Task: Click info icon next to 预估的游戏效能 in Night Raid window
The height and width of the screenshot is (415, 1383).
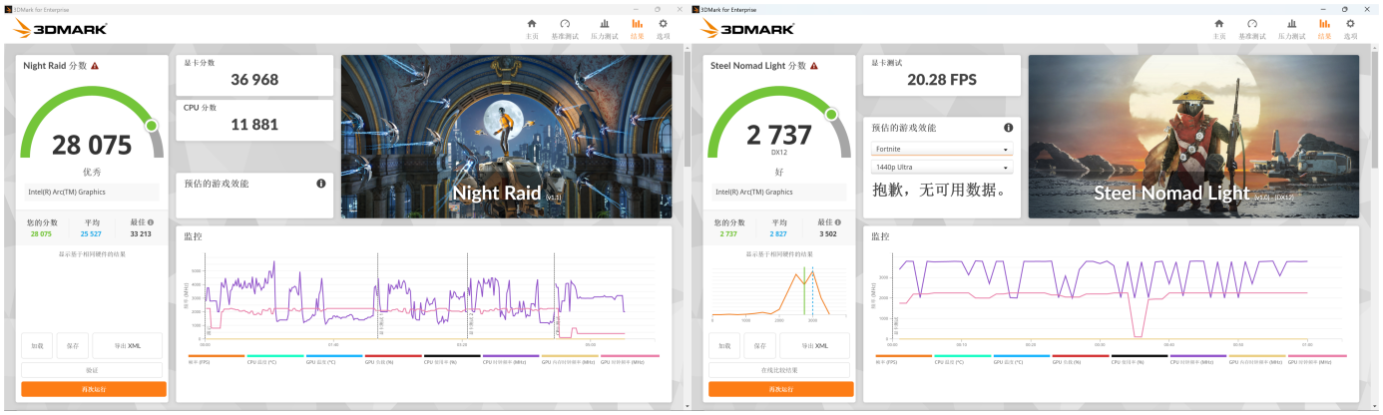Action: [x=321, y=184]
